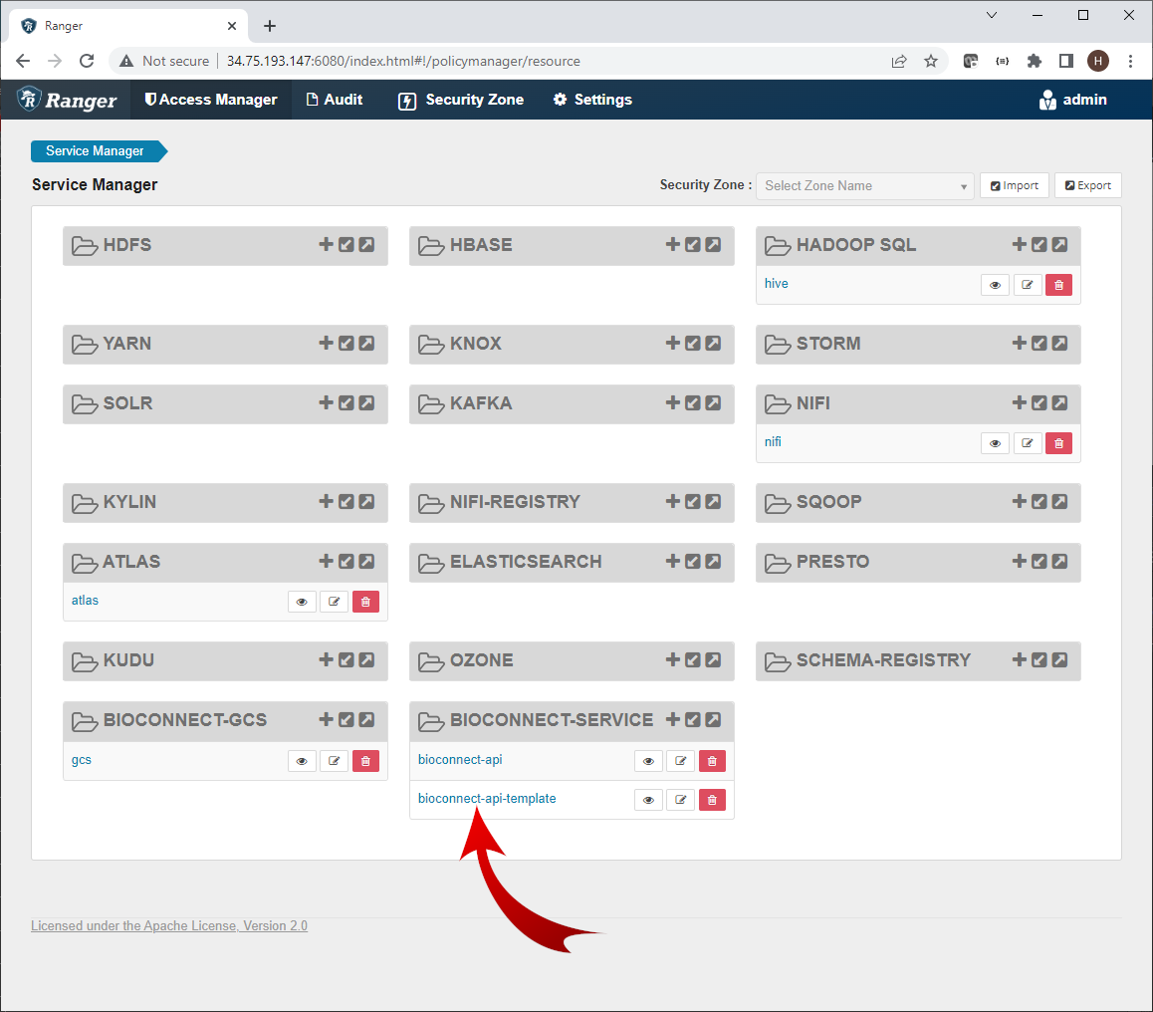Edit the gcs service
Viewport: 1153px width, 1012px height.
click(x=334, y=761)
